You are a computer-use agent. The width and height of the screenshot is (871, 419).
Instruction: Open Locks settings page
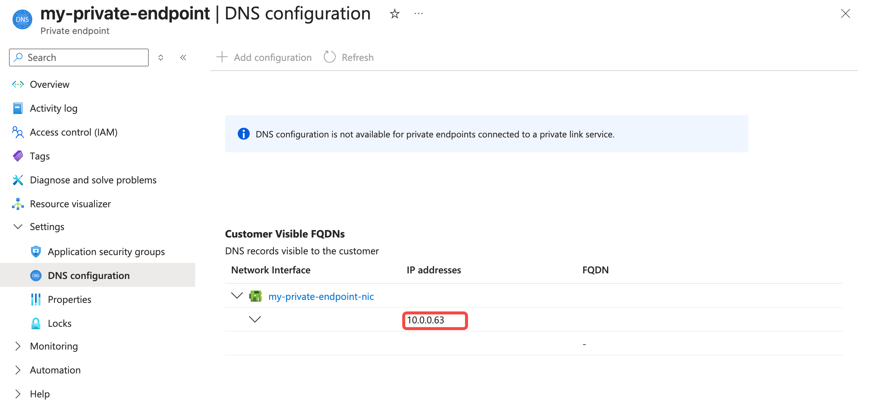[x=60, y=323]
